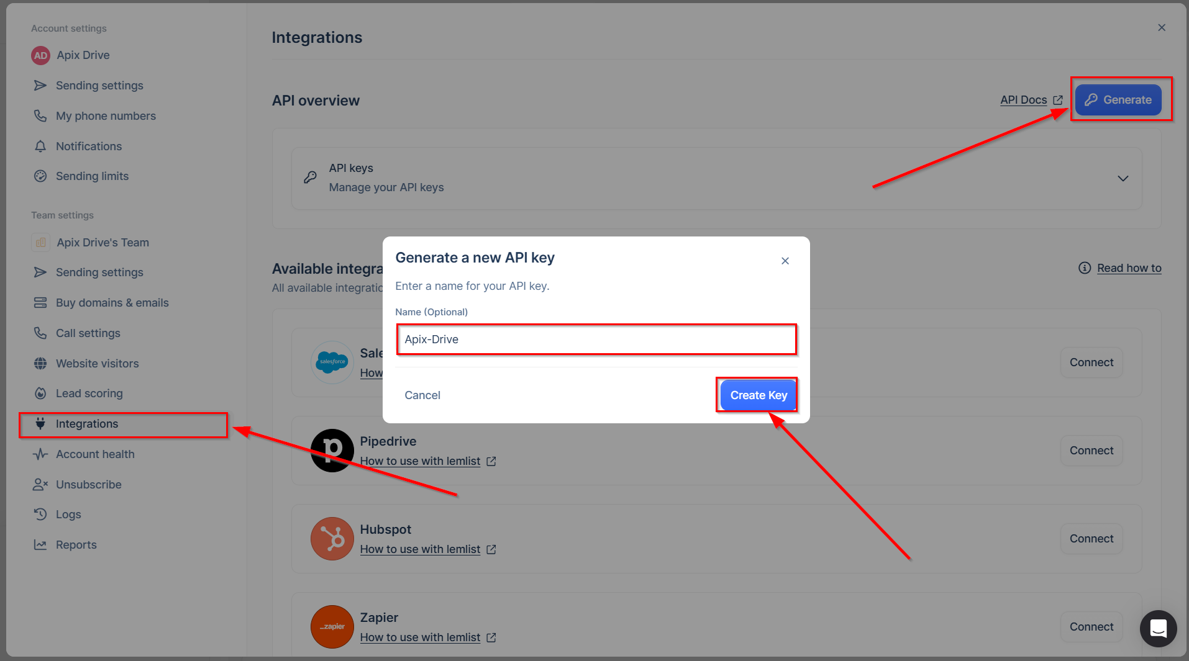
Task: Open Hubspot How to use with lemlist
Action: click(420, 549)
